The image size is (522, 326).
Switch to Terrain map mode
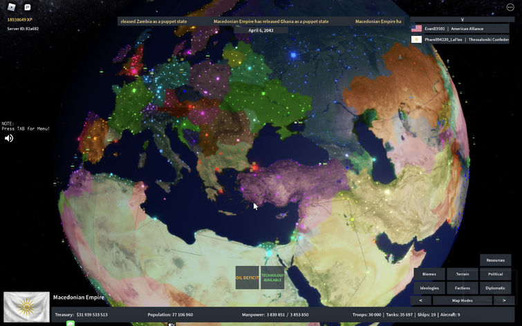point(463,274)
